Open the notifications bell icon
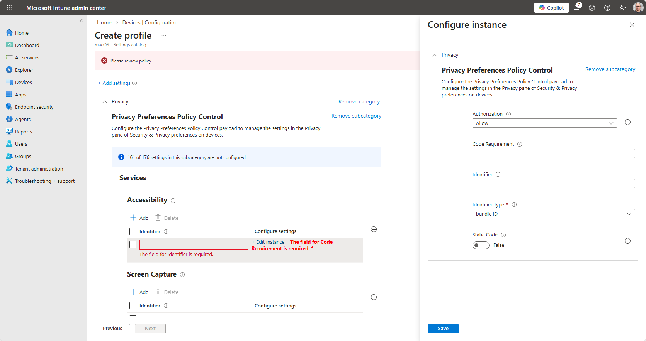The image size is (646, 341). click(x=576, y=8)
